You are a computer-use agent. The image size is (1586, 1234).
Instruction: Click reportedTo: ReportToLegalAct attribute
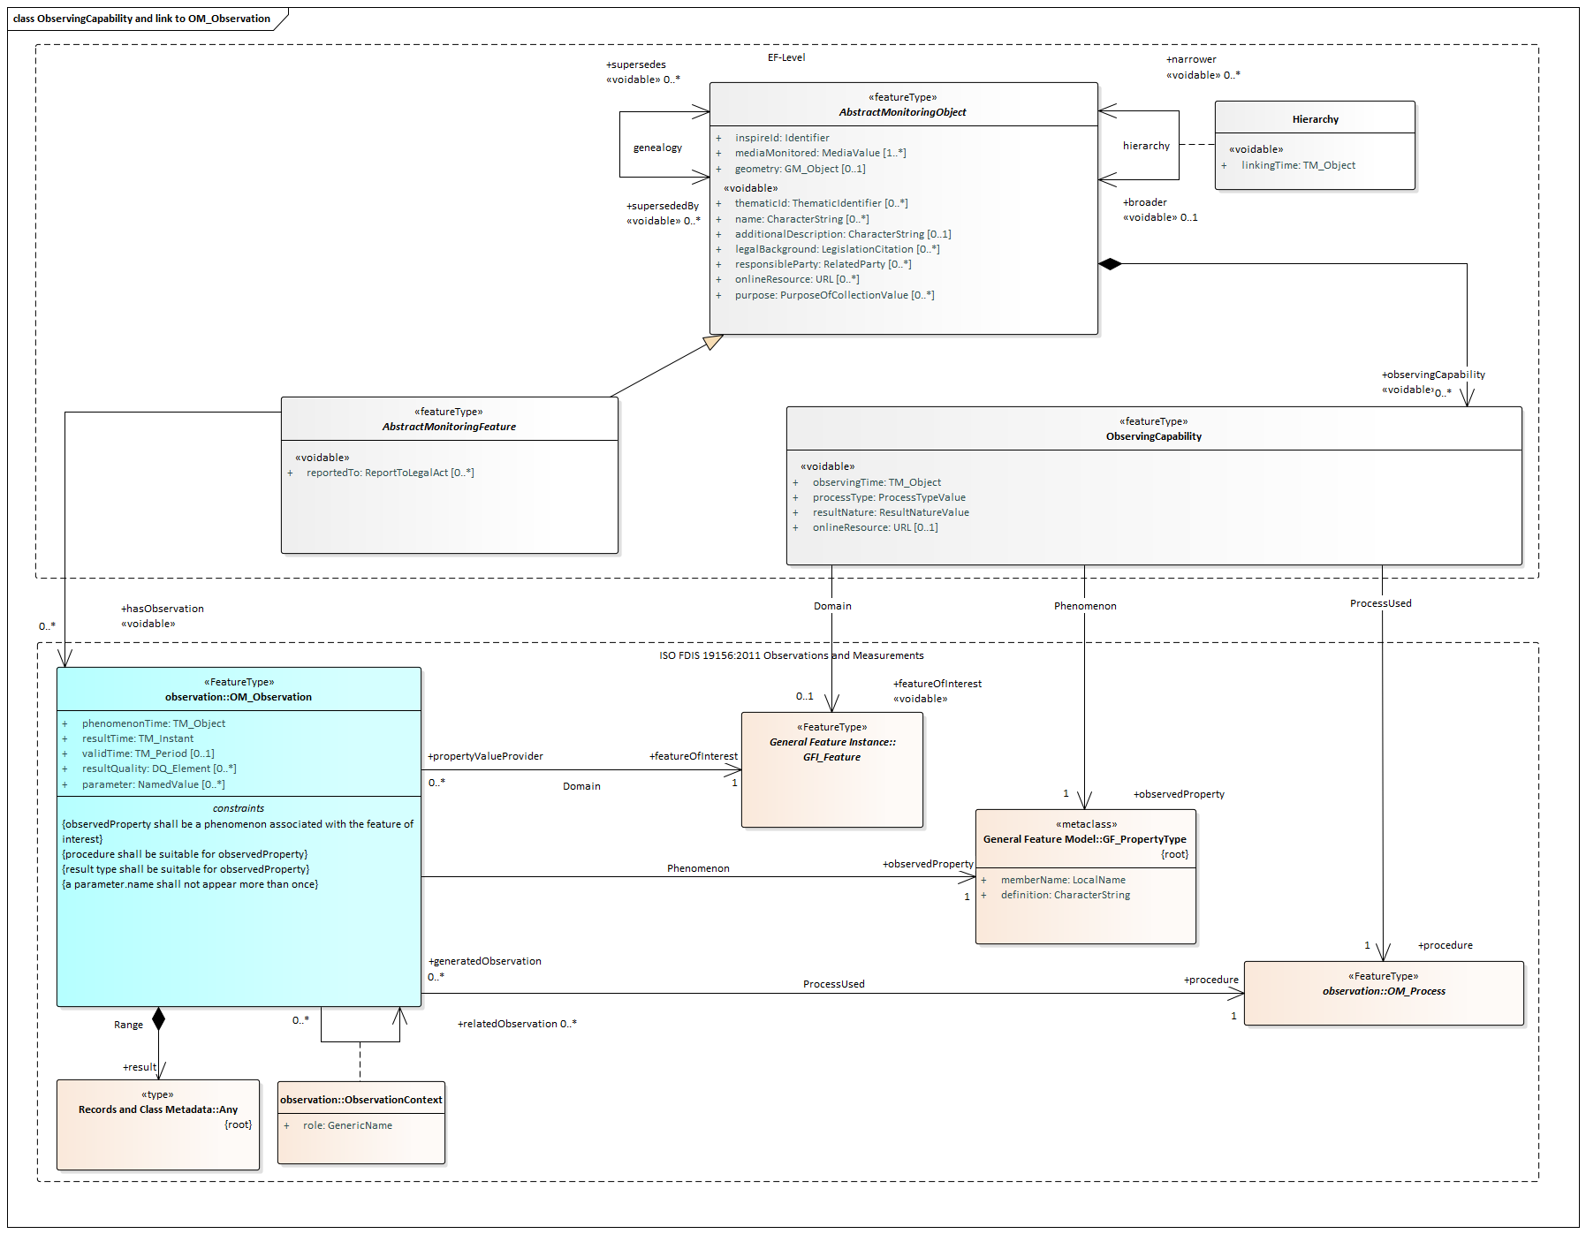click(390, 473)
